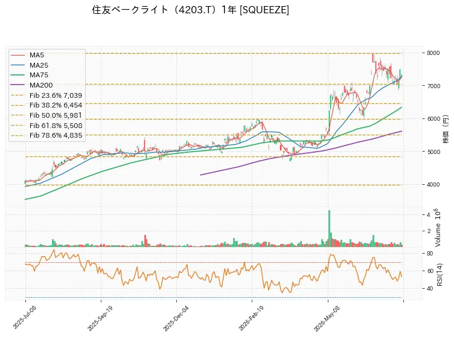Click the purple MA200 legend line swatch
The image size is (454, 337).
pyautogui.click(x=18, y=85)
